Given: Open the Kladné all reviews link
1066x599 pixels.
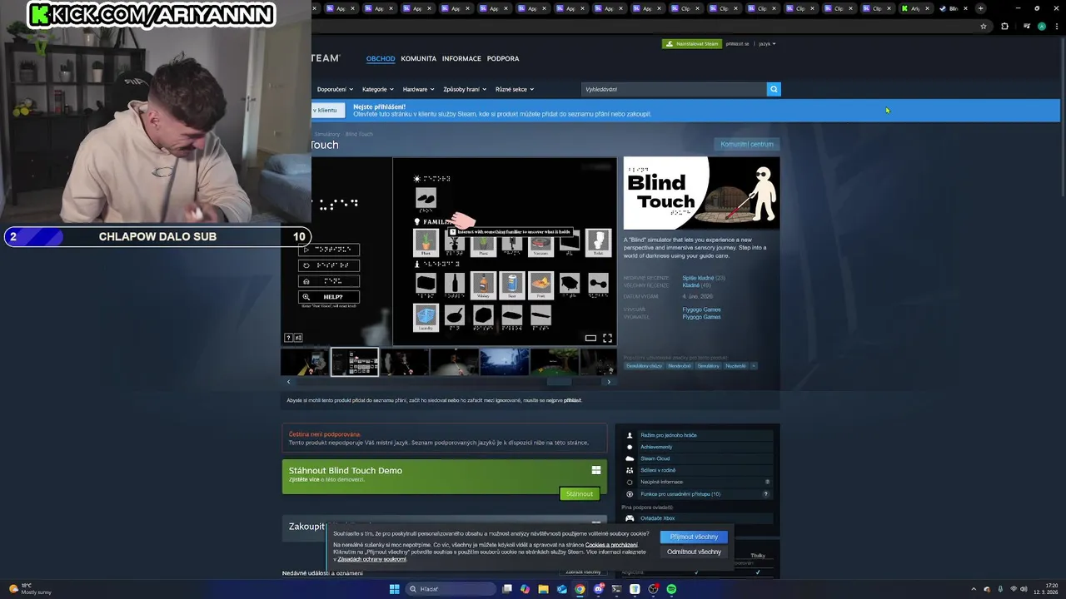Looking at the screenshot, I should (690, 285).
